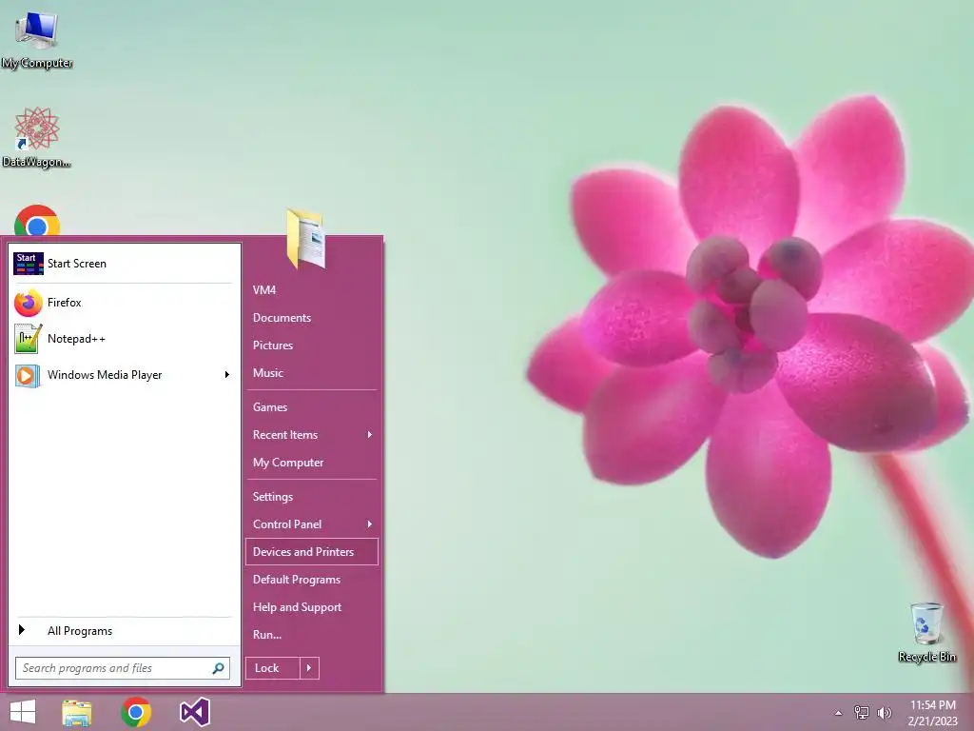Screen dimensions: 974x731
Task: Open Devices and Printers
Action: [x=311, y=552]
